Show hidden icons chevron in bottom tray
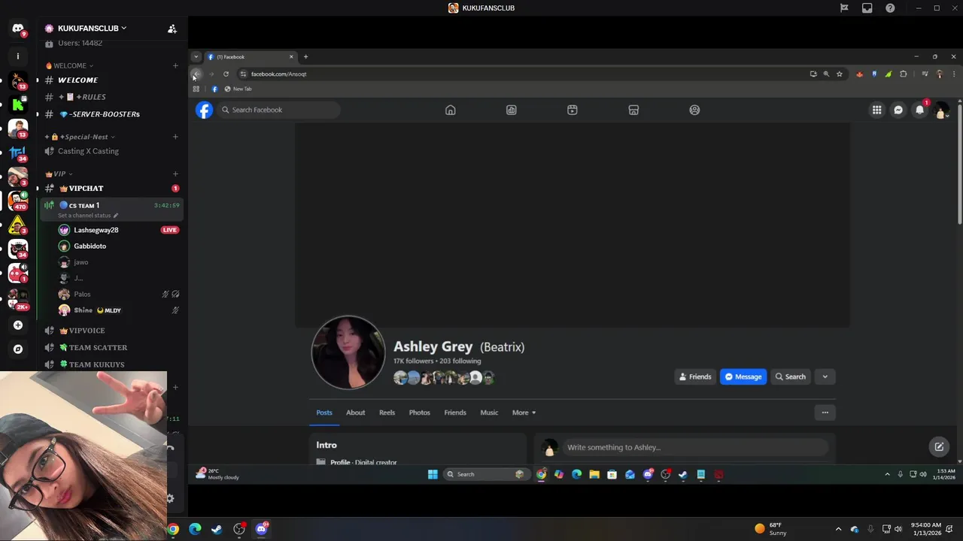The height and width of the screenshot is (541, 963). tap(838, 529)
